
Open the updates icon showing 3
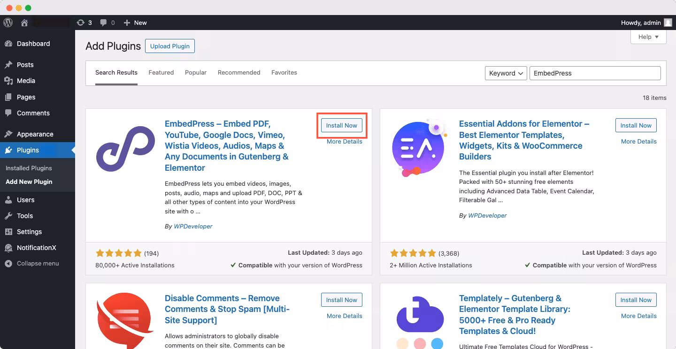pyautogui.click(x=84, y=23)
